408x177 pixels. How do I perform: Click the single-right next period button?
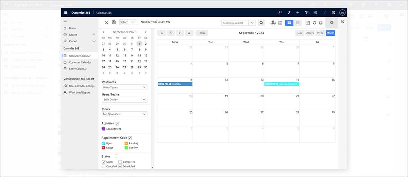click(180, 33)
